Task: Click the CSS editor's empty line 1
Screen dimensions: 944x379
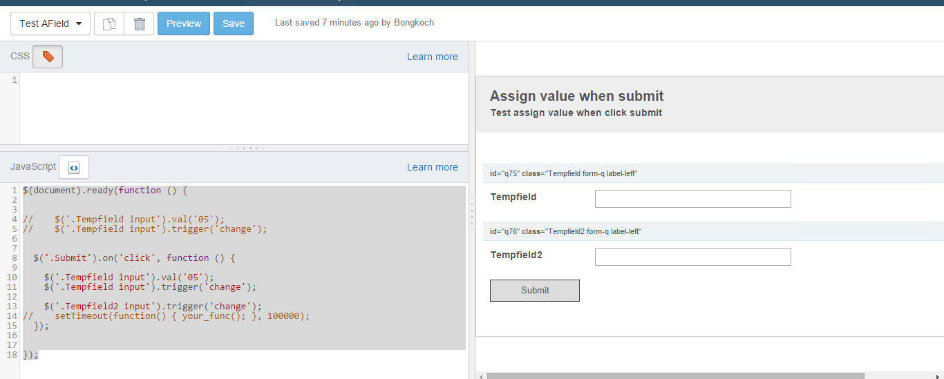Action: coord(244,81)
